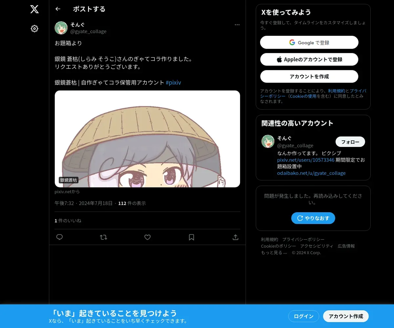Expand the もっと見る footer menu
Screen dimensions: 394x328
click(x=274, y=253)
